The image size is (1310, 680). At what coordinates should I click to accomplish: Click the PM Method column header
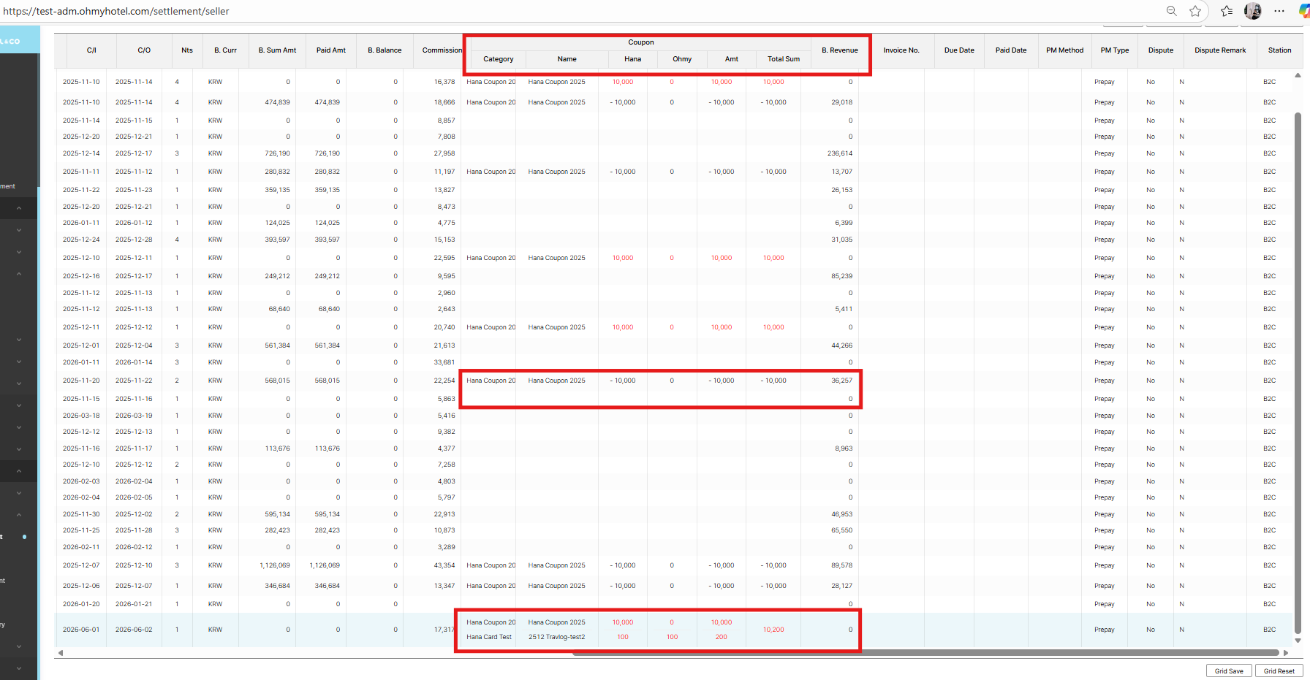[1065, 50]
